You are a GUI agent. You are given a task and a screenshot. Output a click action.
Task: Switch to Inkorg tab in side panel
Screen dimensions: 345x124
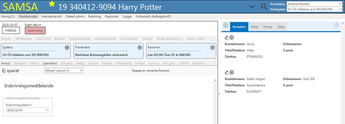[x=268, y=27]
